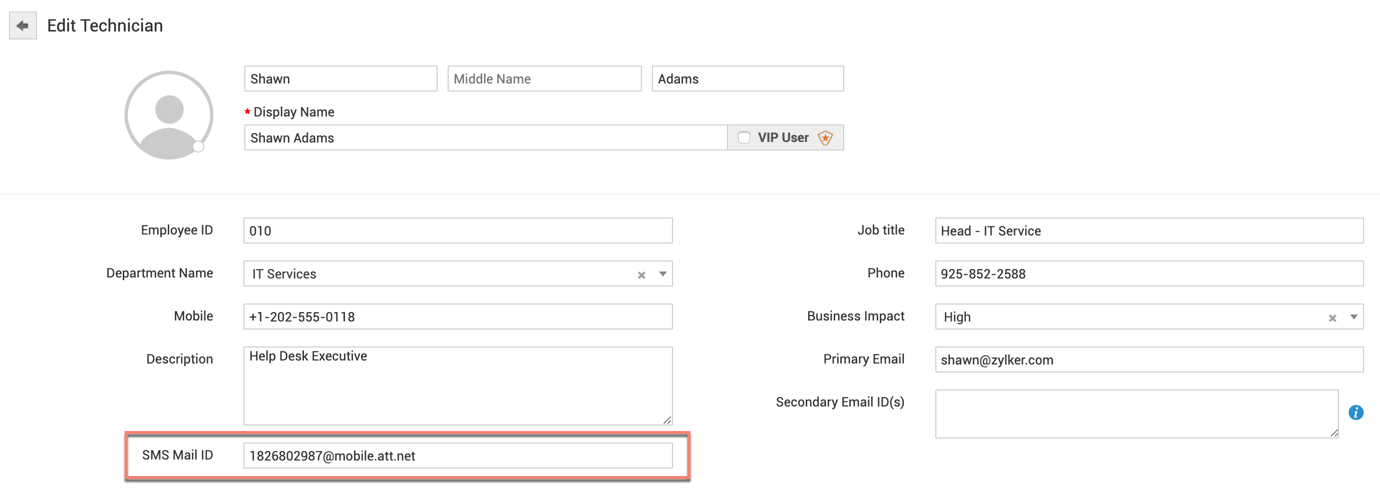Expand the Department Name dropdown
Image resolution: width=1380 pixels, height=491 pixels.
pos(662,274)
